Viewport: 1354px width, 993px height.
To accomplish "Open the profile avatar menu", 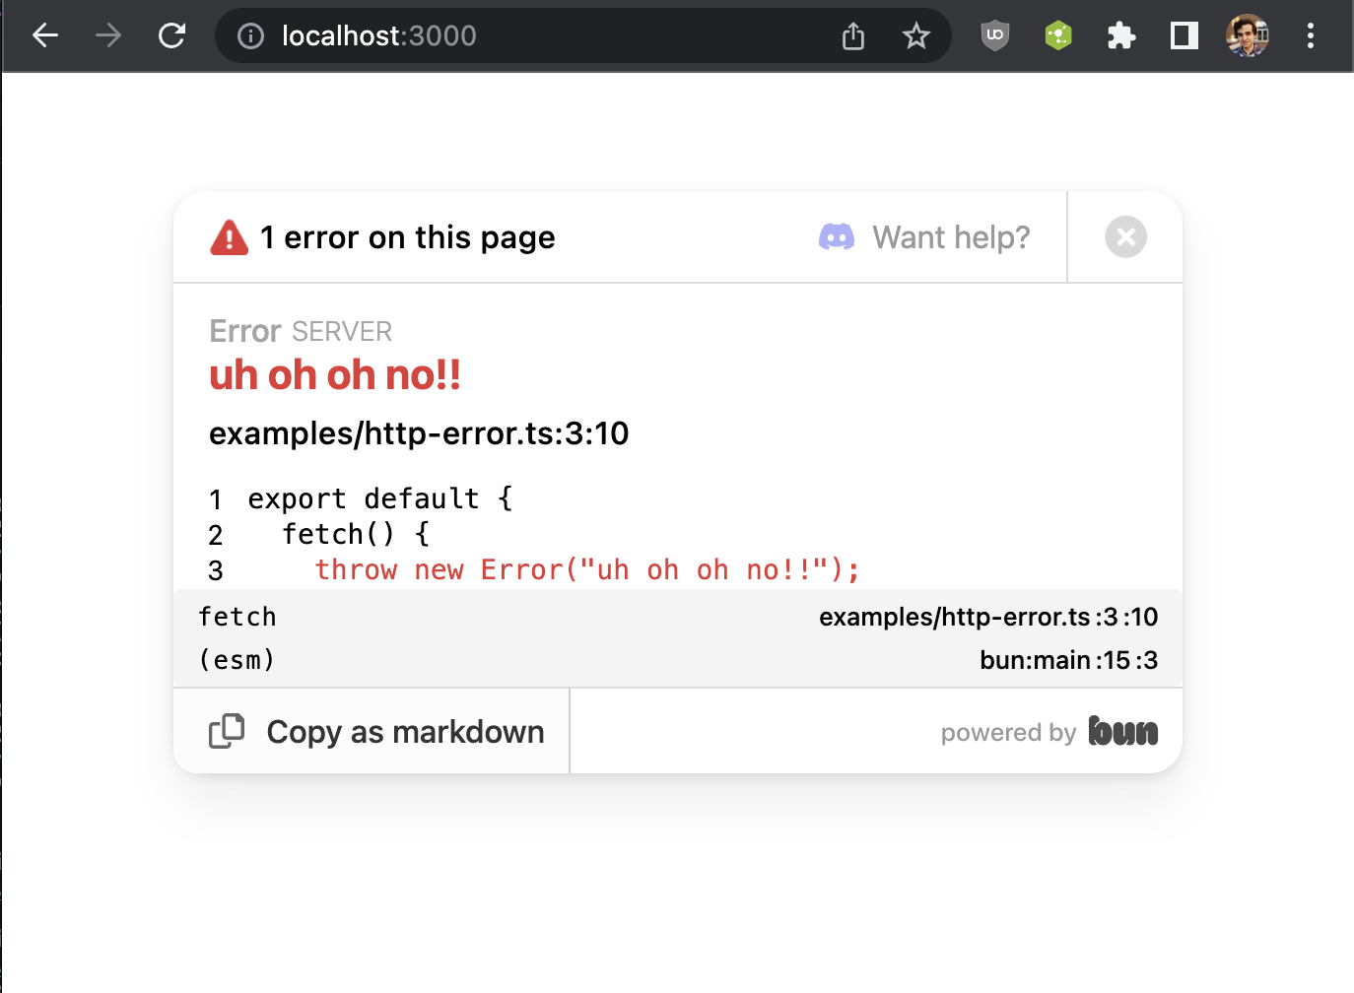I will point(1247,36).
